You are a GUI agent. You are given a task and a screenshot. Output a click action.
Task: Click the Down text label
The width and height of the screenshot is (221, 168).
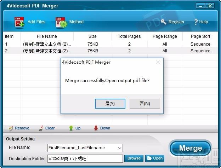click(x=105, y=128)
